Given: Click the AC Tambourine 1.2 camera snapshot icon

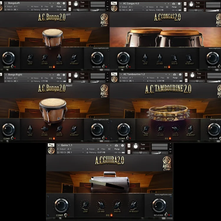Looking at the screenshot, I should [x=174, y=75].
